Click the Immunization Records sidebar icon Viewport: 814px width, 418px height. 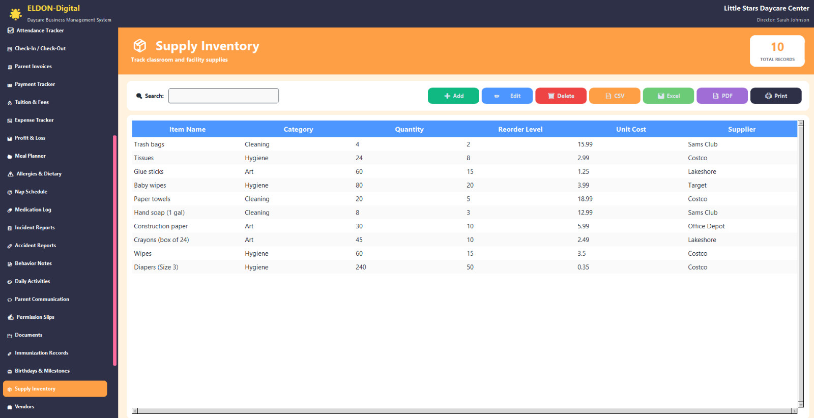[x=10, y=353]
